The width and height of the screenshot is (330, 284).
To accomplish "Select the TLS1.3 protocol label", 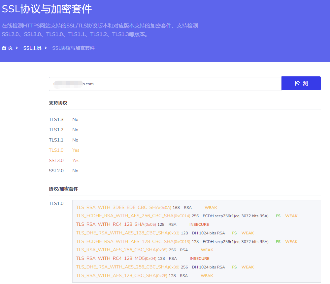I will coord(56,119).
